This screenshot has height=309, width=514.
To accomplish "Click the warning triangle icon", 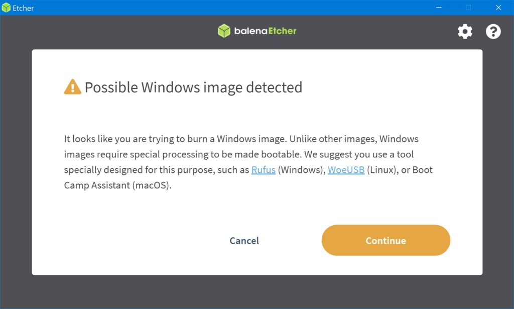I will pos(72,86).
